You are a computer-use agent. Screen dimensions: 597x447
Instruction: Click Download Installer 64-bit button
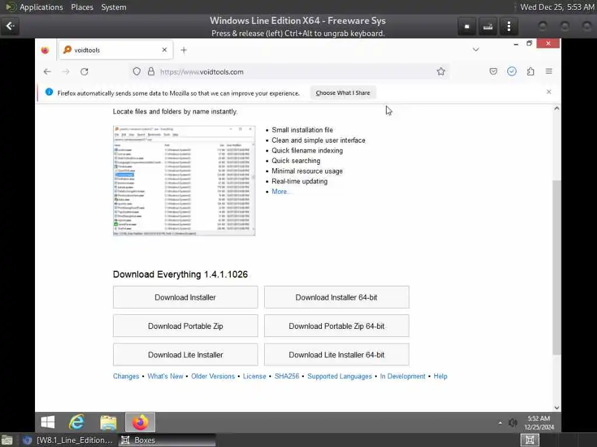[x=336, y=297]
